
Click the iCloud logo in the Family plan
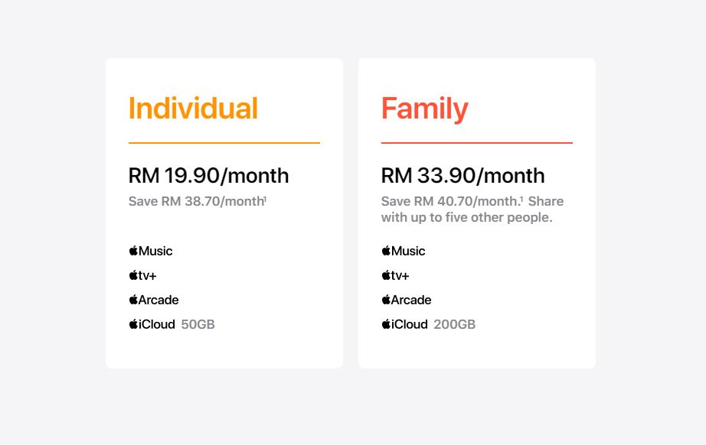[404, 324]
